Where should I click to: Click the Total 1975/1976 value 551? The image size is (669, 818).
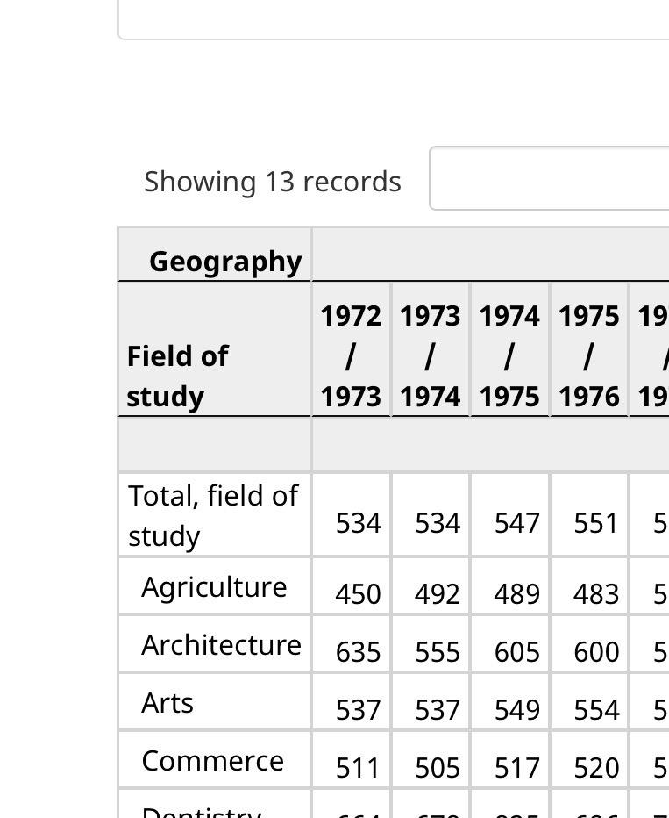pyautogui.click(x=596, y=523)
